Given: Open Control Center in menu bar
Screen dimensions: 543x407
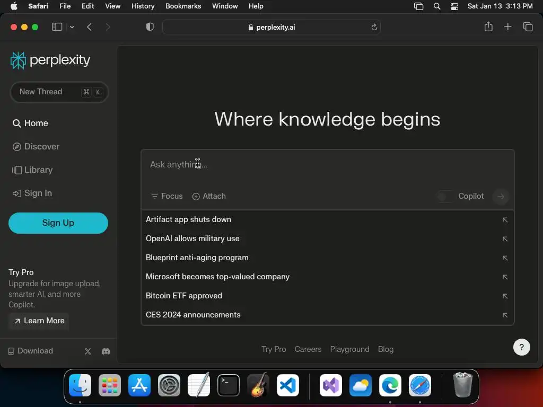Looking at the screenshot, I should pos(454,6).
